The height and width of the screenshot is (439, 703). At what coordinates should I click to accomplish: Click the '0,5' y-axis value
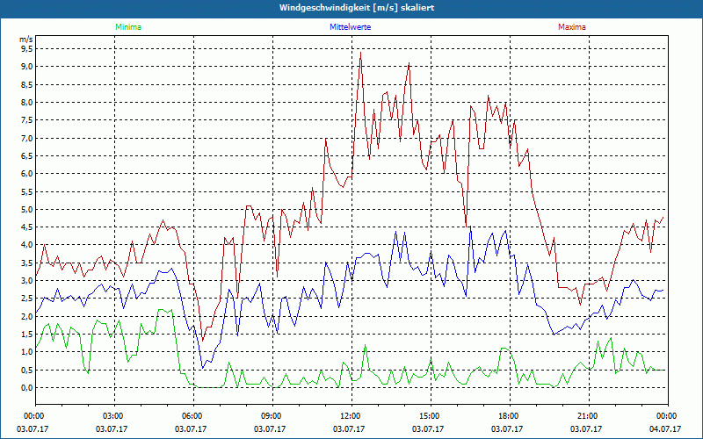coord(27,370)
